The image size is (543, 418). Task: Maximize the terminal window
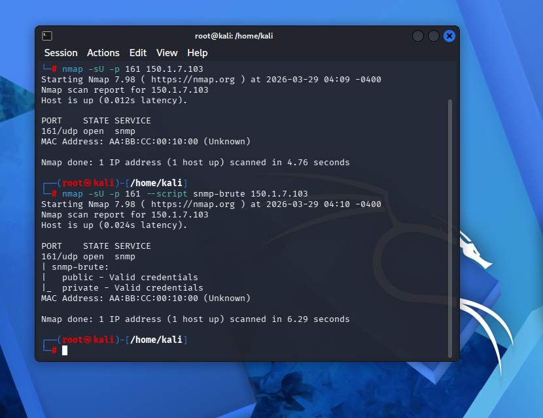click(x=434, y=36)
